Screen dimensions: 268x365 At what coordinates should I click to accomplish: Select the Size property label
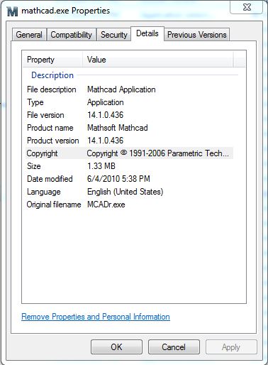point(33,166)
